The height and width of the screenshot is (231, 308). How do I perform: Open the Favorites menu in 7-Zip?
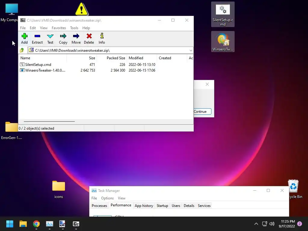tap(59, 28)
